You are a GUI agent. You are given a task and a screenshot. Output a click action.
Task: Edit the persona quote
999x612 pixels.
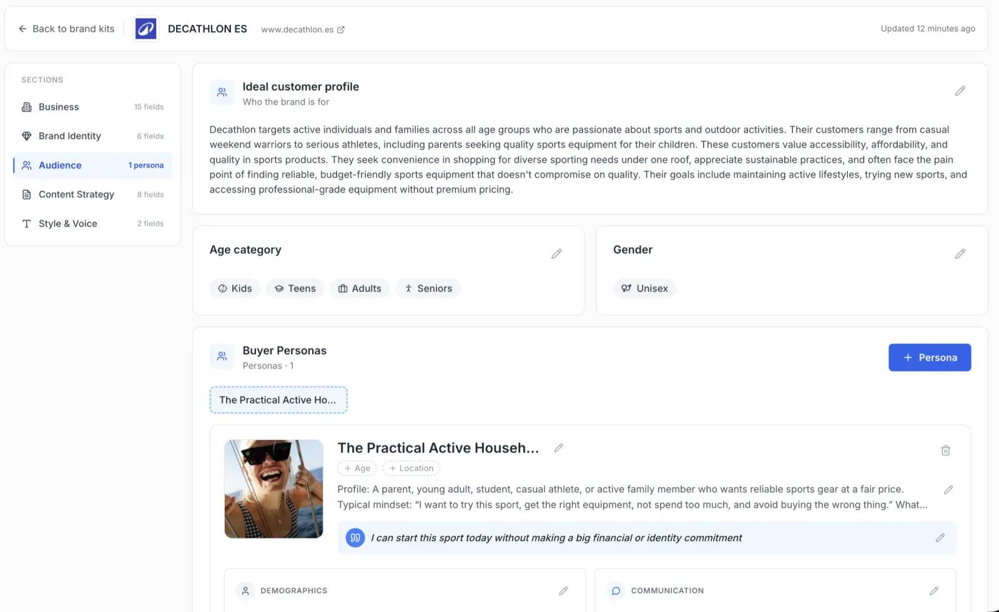(940, 538)
